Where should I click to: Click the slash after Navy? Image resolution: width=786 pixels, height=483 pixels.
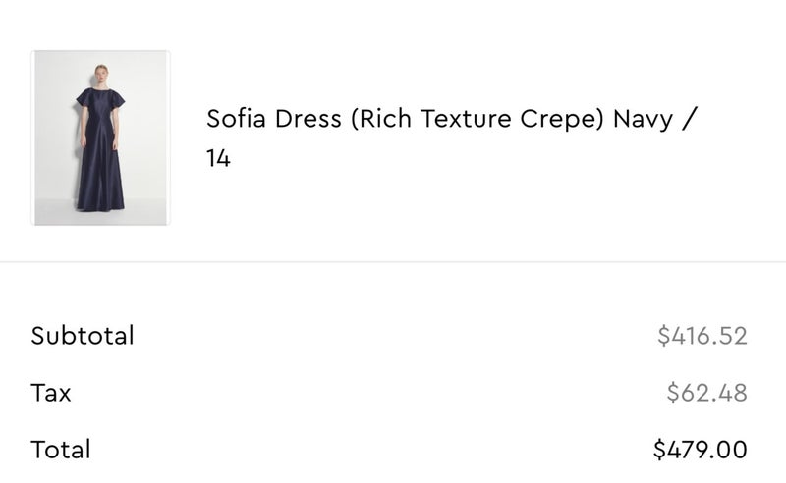point(691,120)
